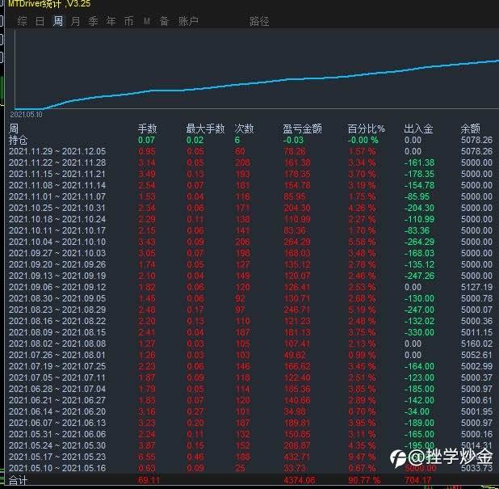Select row 2021.10.18 ~ 2021.10.24

[x=250, y=219]
